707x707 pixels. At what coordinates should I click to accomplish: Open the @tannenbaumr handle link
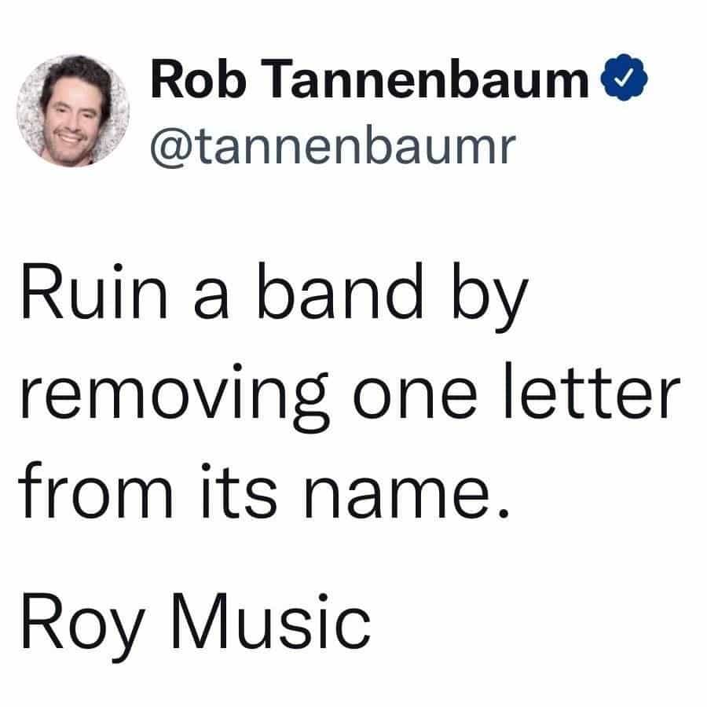coord(333,145)
